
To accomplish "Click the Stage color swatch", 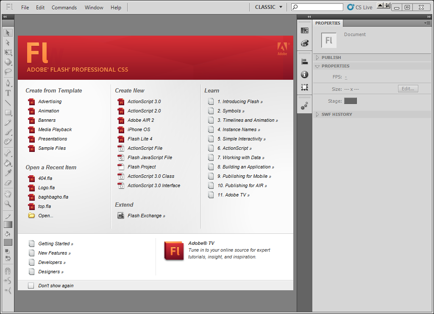I will [x=351, y=101].
